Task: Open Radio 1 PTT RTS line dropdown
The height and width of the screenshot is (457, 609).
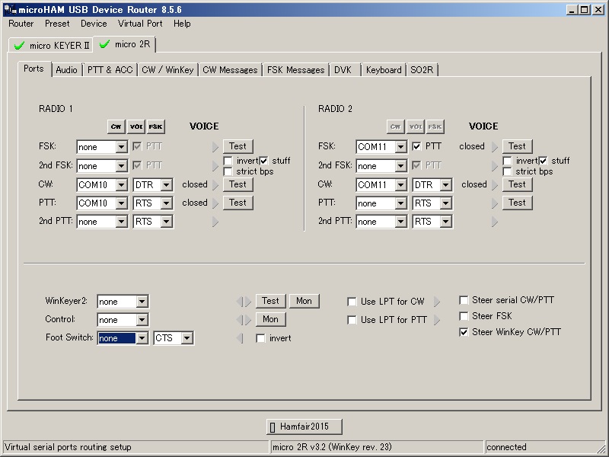Action: [167, 203]
